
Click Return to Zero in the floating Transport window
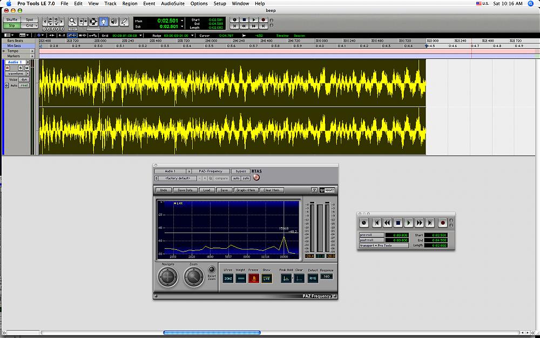pyautogui.click(x=377, y=223)
